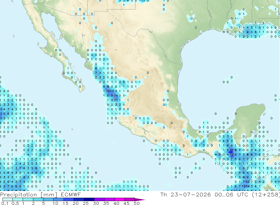
Task: Click the ECMWF model label
Action: tap(71, 195)
